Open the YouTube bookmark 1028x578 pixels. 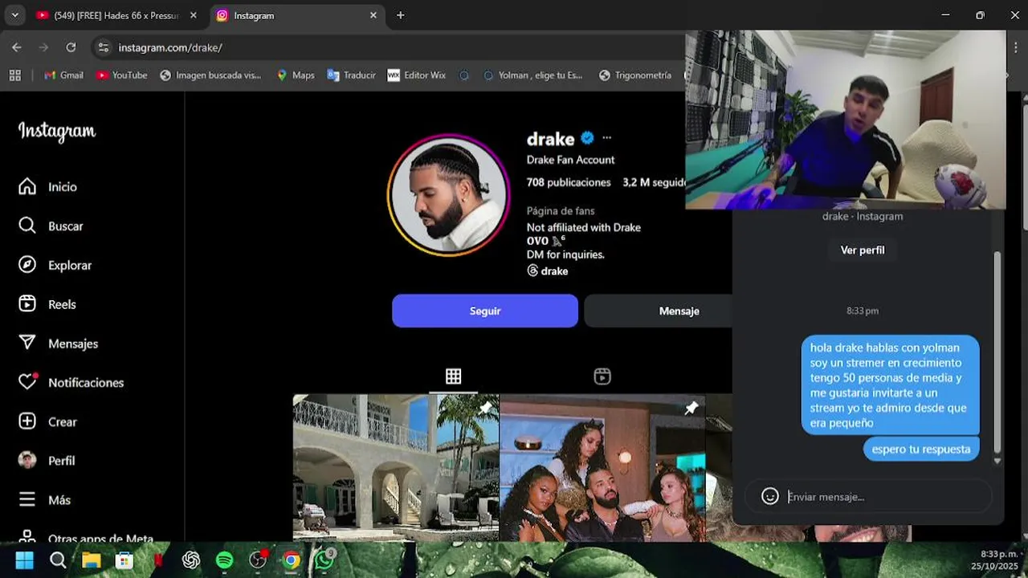121,75
